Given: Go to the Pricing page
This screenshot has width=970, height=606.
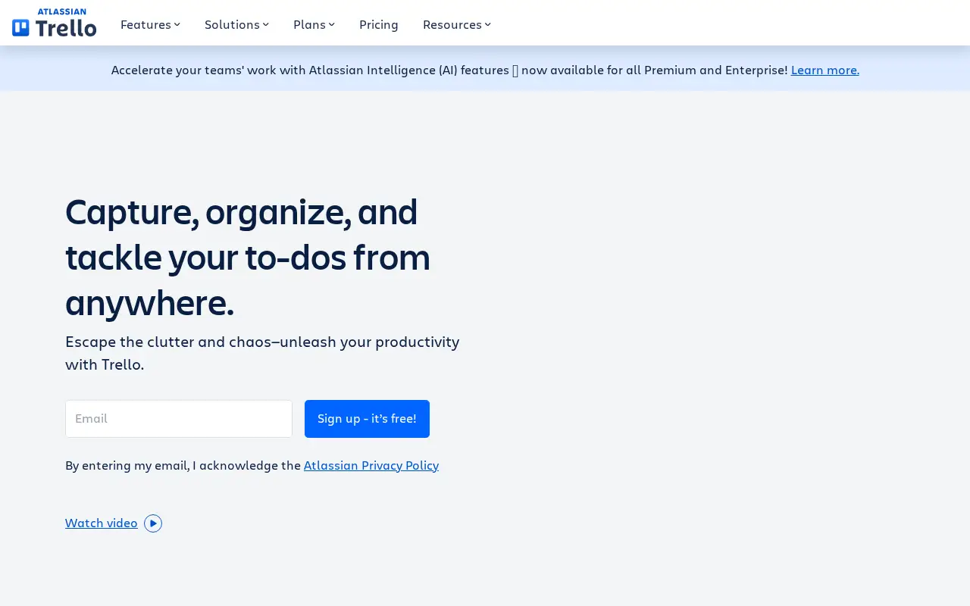Looking at the screenshot, I should pos(379,24).
